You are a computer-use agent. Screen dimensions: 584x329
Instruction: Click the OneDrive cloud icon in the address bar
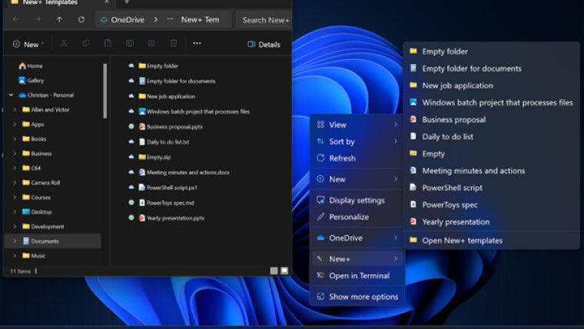click(103, 19)
